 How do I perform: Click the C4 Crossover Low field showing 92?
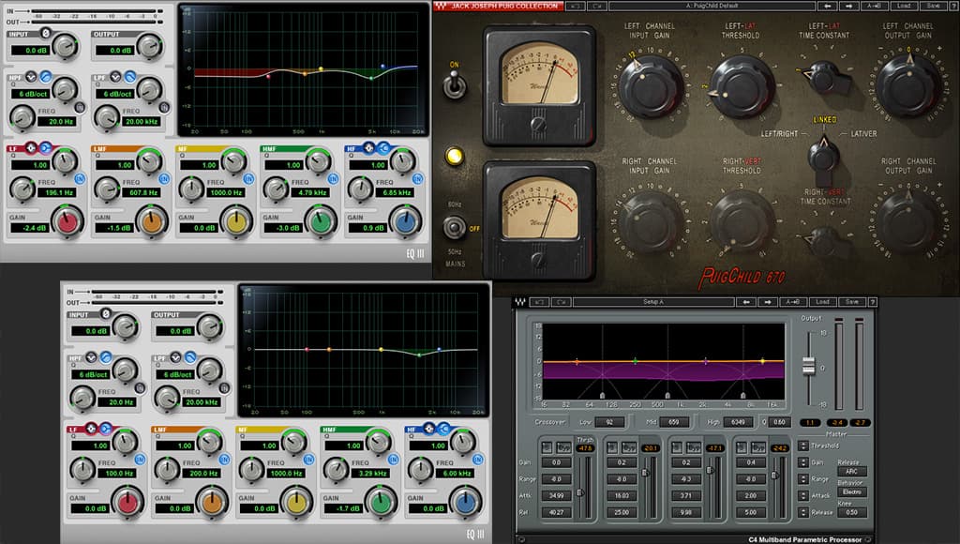point(609,422)
